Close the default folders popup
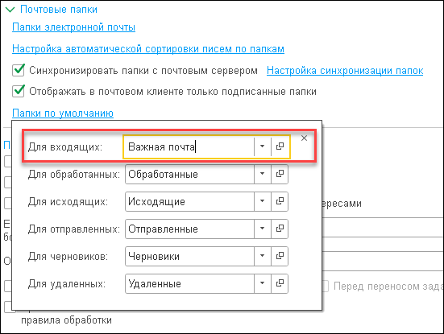 (304, 138)
